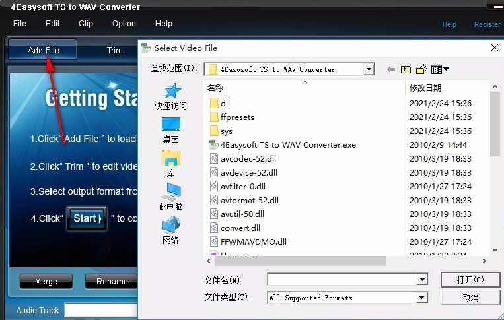Open This PC (此电脑) location
Viewport: 504px width, 320px height.
pyautogui.click(x=170, y=197)
